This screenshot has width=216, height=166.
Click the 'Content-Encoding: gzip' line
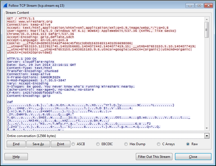pyautogui.click(x=29, y=96)
